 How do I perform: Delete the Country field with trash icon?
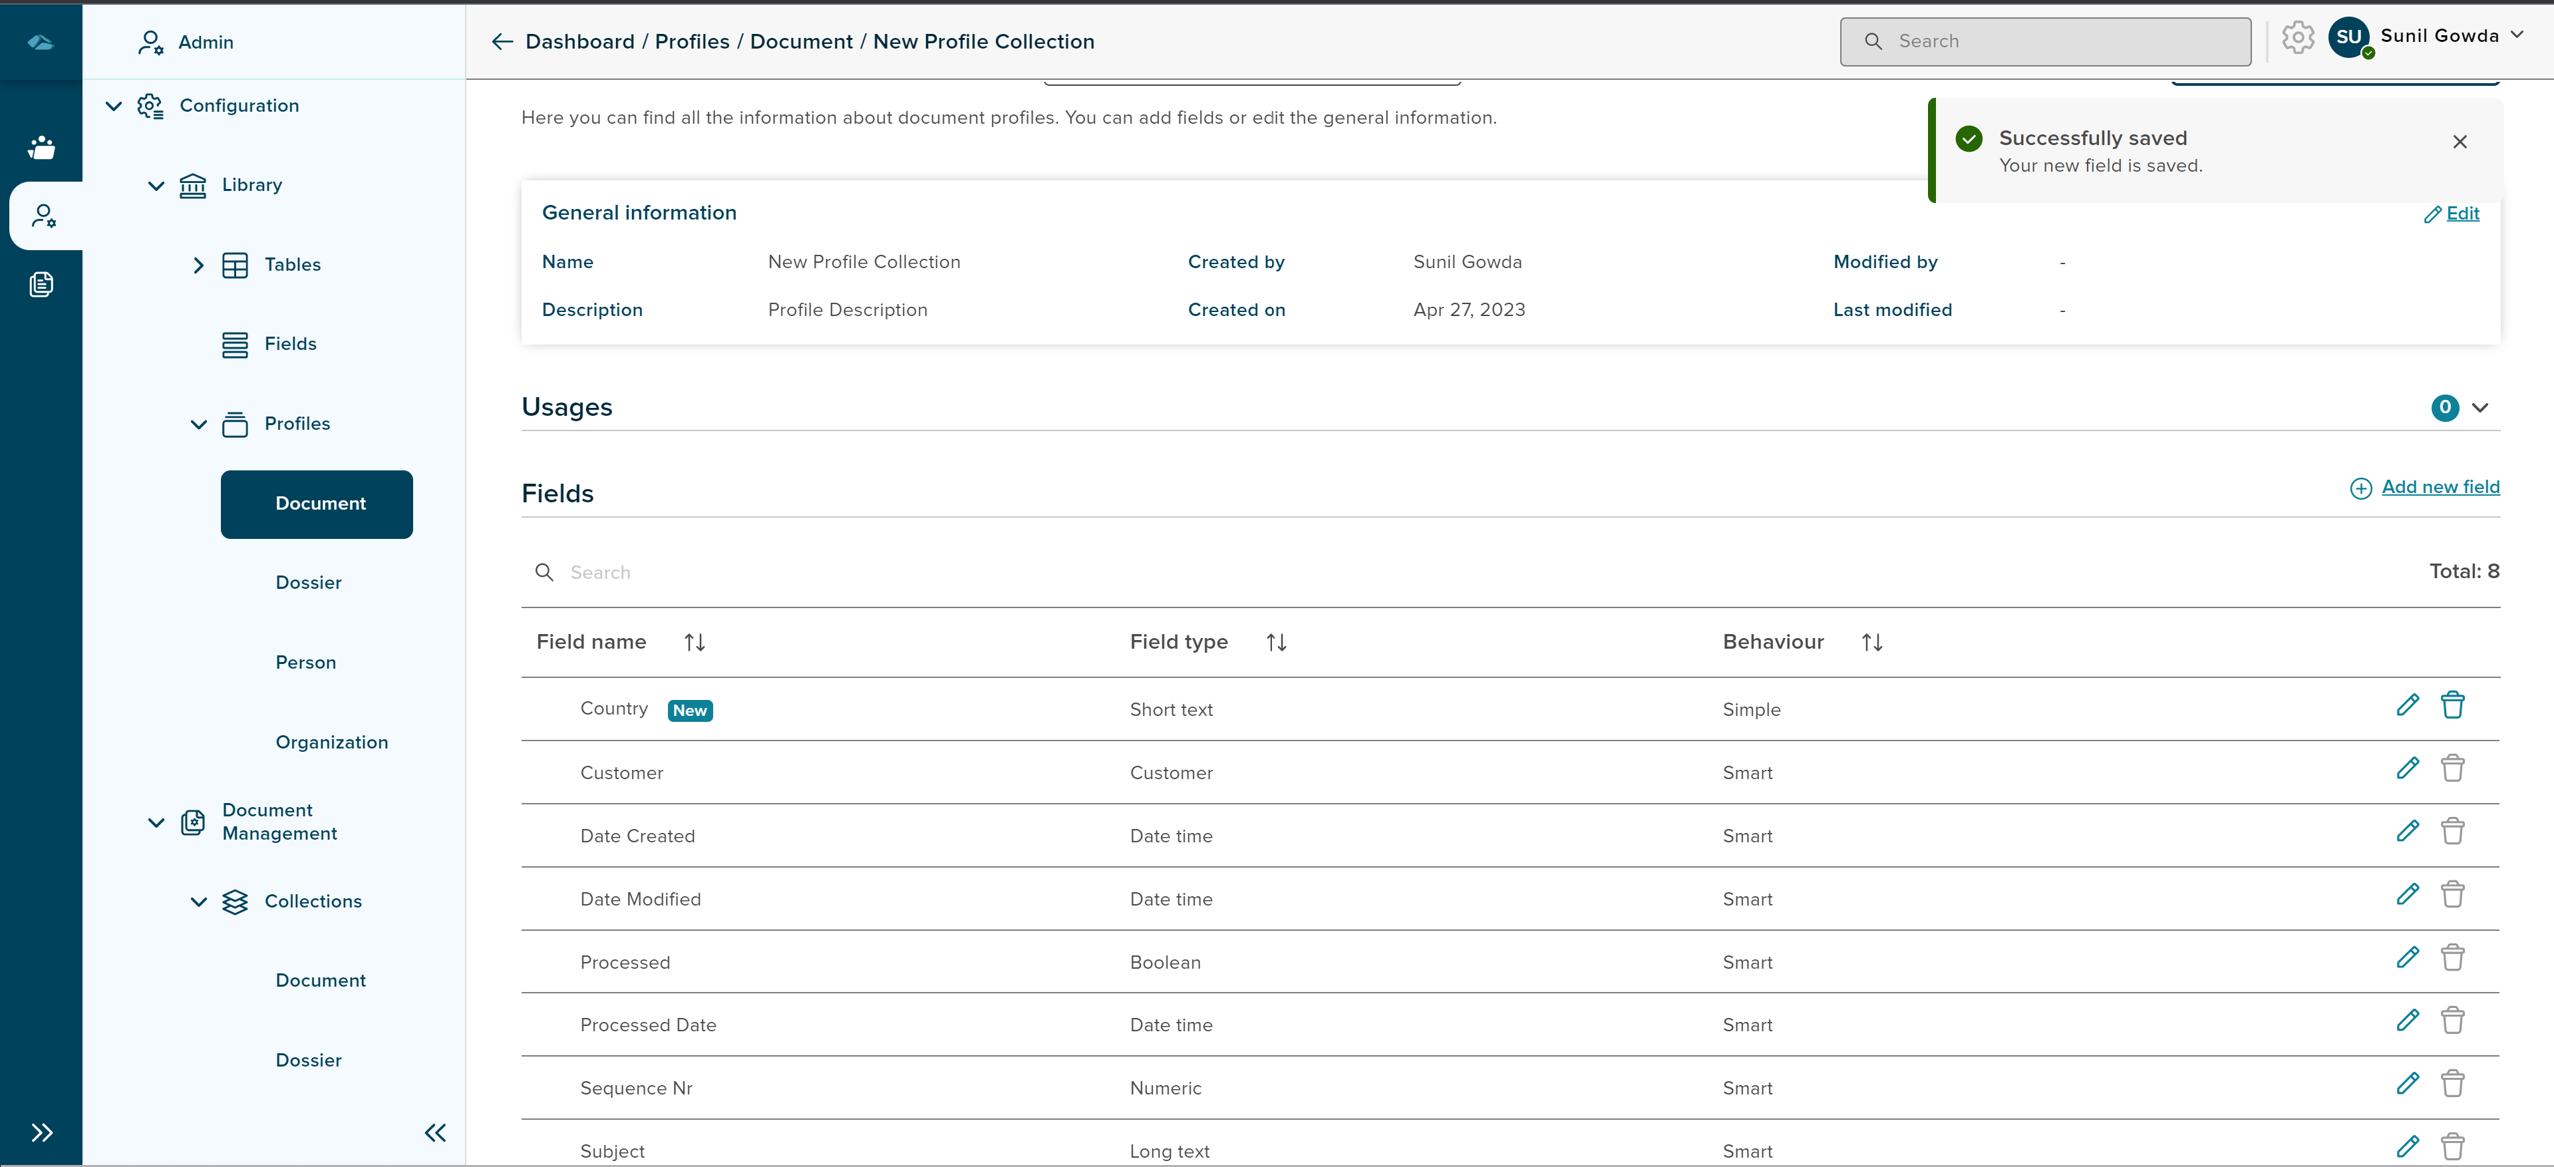coord(2452,705)
